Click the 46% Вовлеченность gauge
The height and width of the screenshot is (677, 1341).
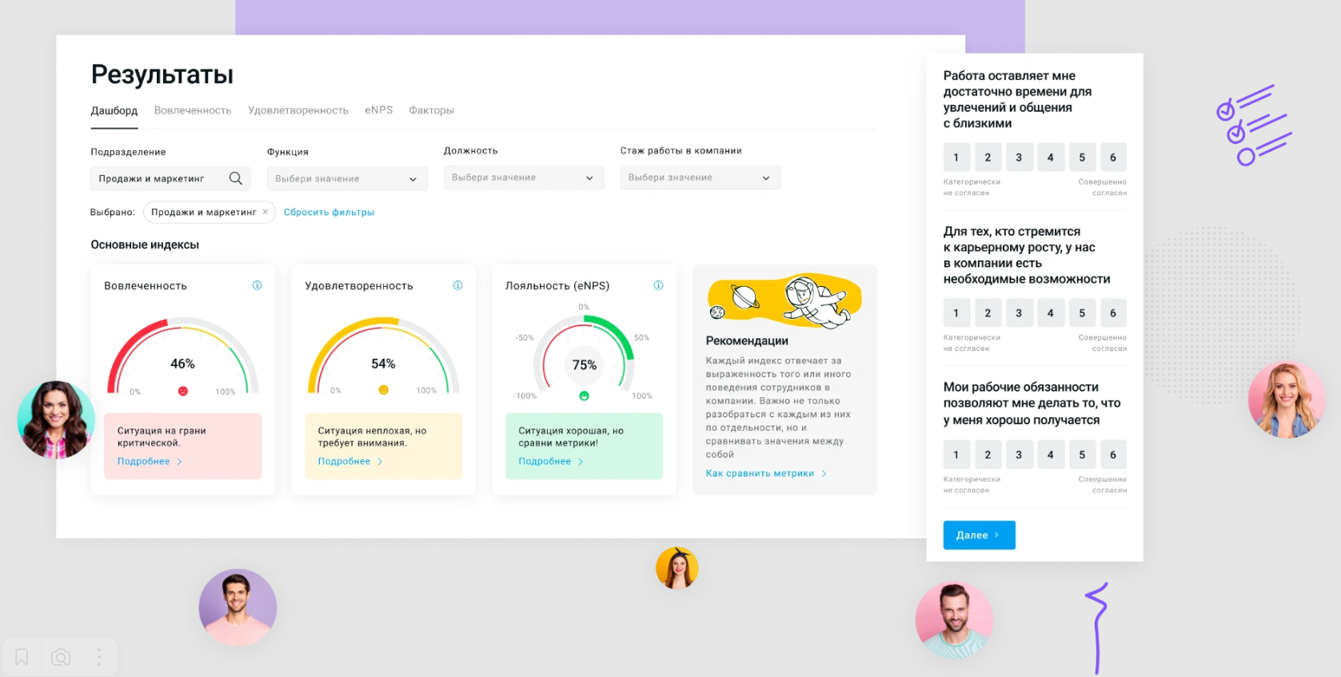(183, 357)
